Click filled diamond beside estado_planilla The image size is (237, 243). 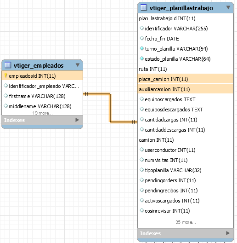[141, 58]
